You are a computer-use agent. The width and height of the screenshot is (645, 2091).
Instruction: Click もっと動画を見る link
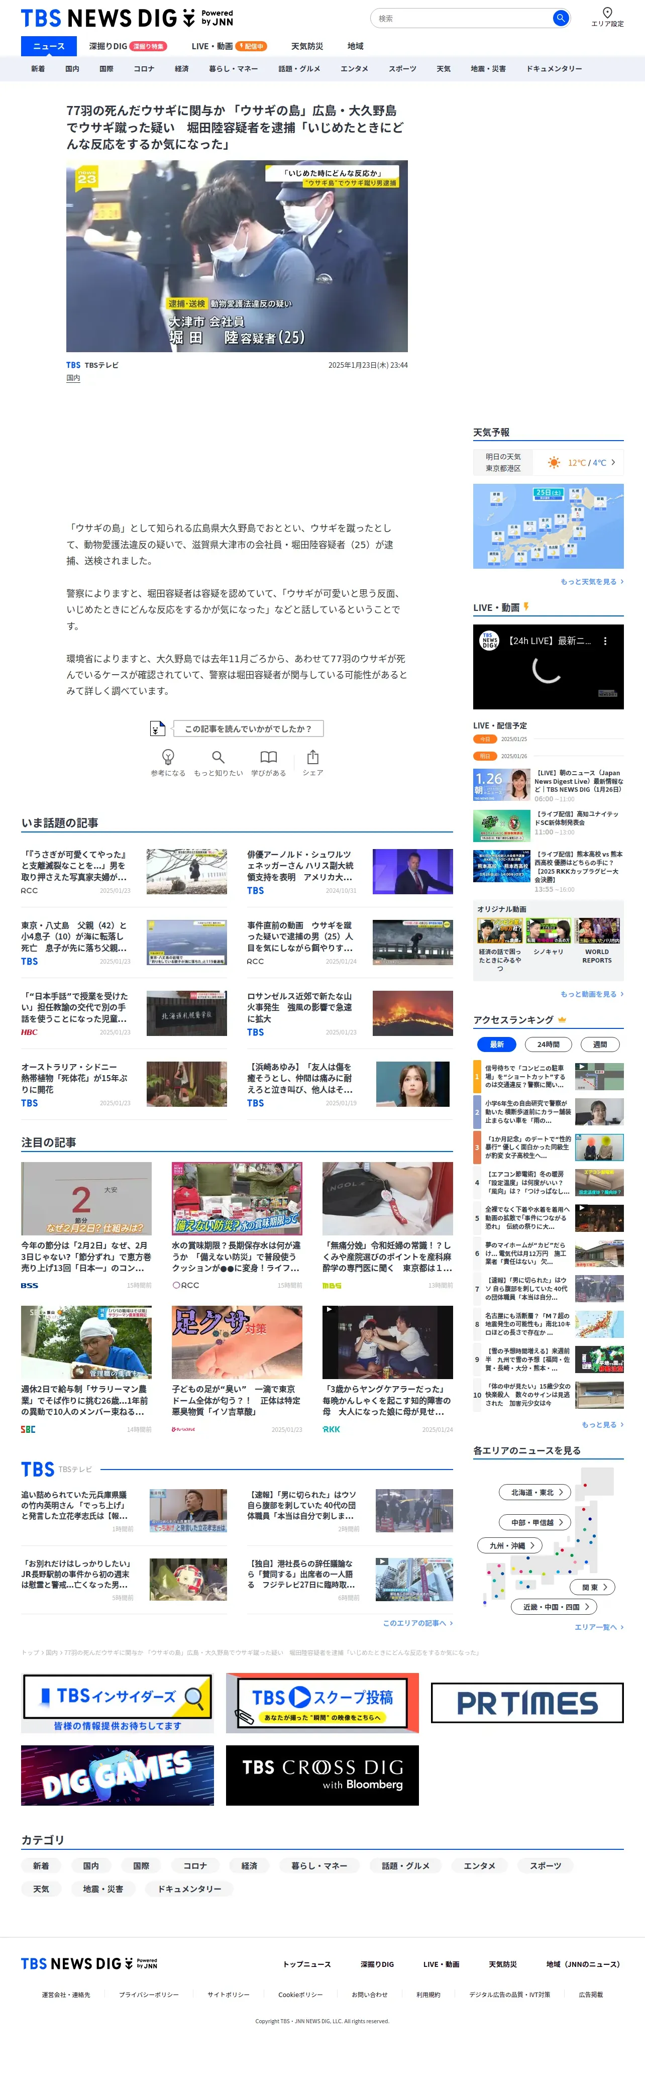(591, 994)
